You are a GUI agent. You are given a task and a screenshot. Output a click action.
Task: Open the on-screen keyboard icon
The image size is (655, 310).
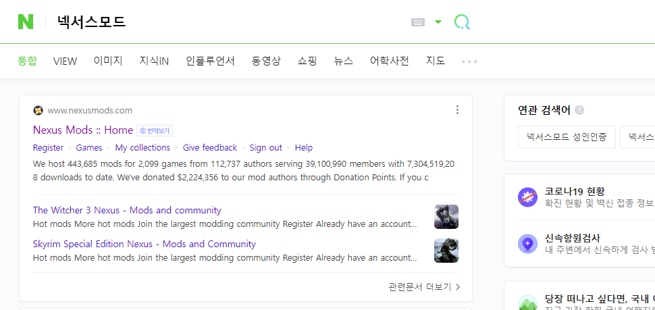(x=418, y=22)
